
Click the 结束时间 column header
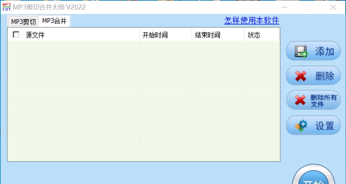coord(218,35)
